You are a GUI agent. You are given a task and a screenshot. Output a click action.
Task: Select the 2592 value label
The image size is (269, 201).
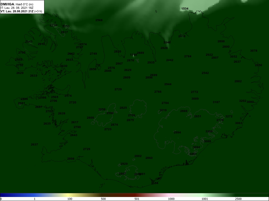click(19, 59)
